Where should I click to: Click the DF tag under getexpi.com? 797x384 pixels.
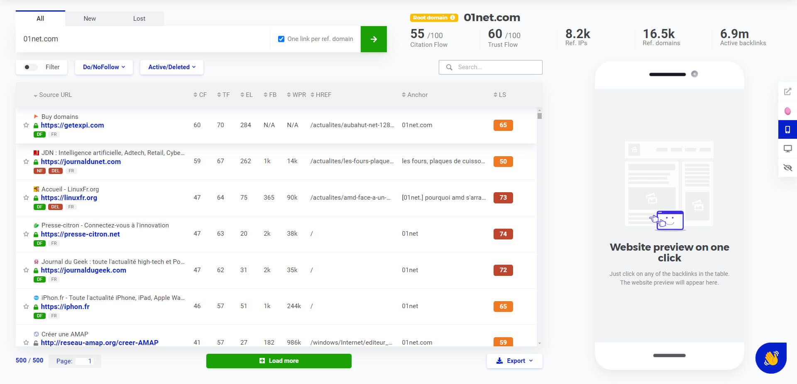(x=39, y=134)
